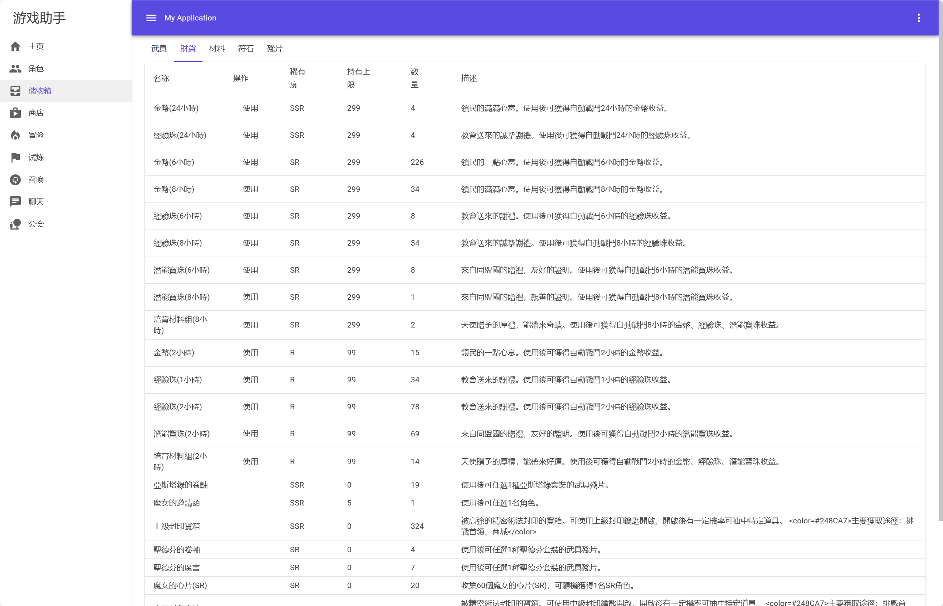Click the 召唤 circular arrows icon

point(15,180)
